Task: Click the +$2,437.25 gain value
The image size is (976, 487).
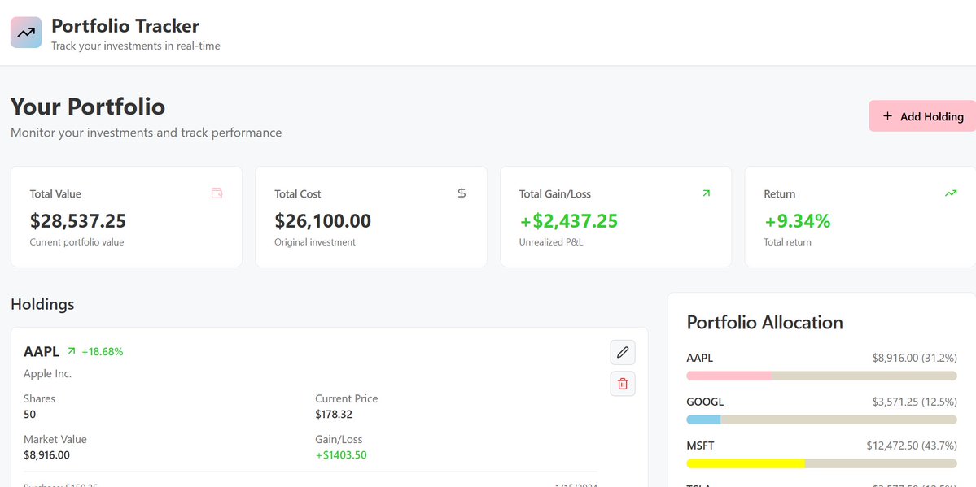Action: point(568,221)
